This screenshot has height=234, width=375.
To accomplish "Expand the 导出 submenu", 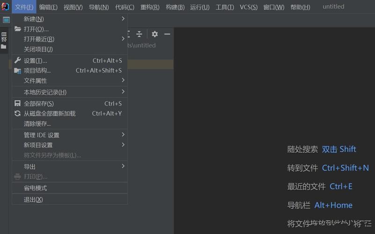I will 70,166.
